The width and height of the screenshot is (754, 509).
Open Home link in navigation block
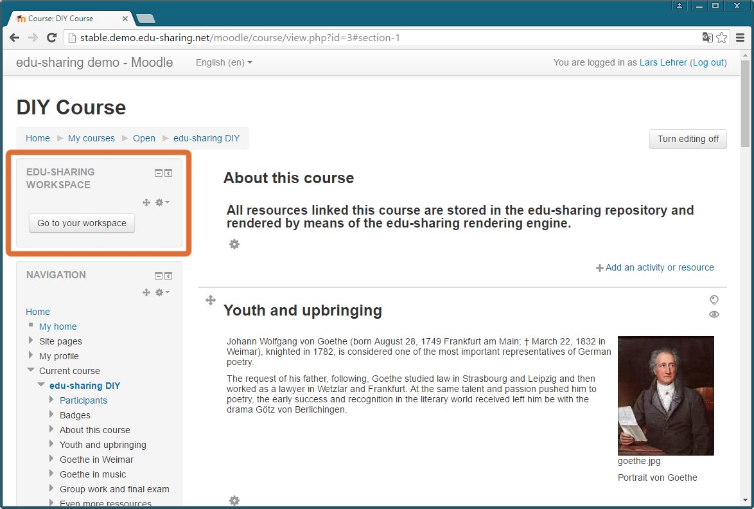37,312
